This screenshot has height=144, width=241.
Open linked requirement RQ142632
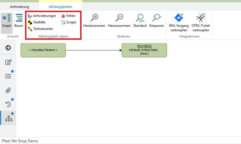[x=144, y=46]
